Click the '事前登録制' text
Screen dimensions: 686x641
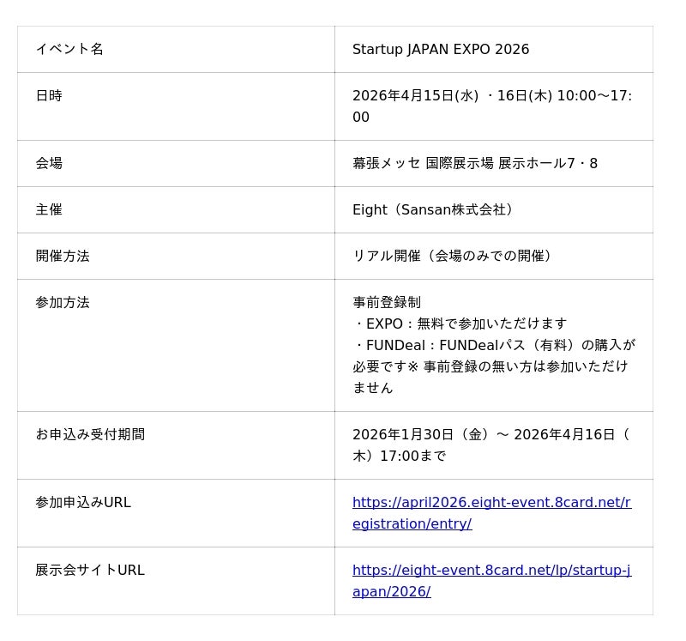387,302
